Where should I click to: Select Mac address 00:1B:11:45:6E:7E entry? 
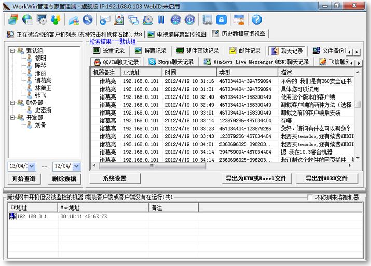pos(84,216)
